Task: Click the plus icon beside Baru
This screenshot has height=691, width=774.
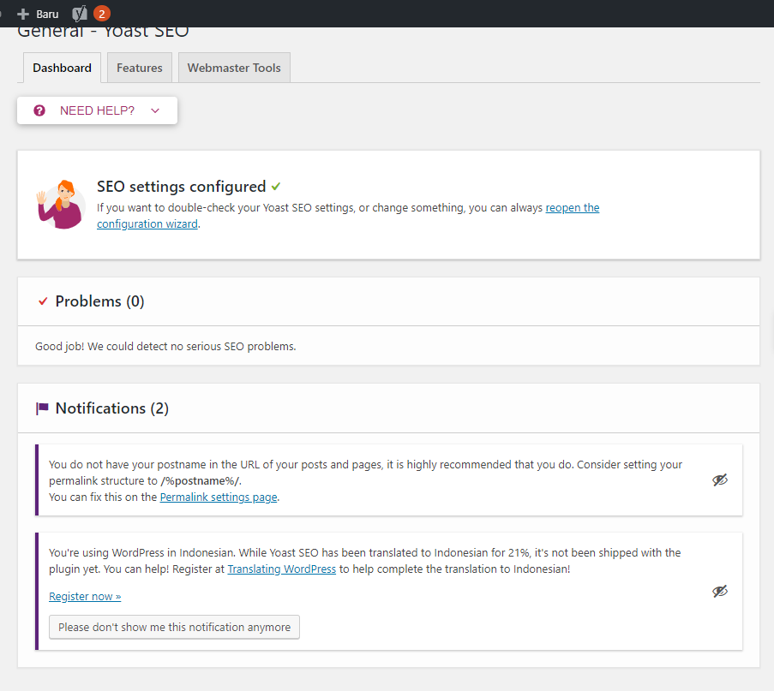Action: 22,15
